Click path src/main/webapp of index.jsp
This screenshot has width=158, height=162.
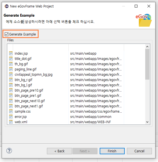pyautogui.click(x=83, y=54)
